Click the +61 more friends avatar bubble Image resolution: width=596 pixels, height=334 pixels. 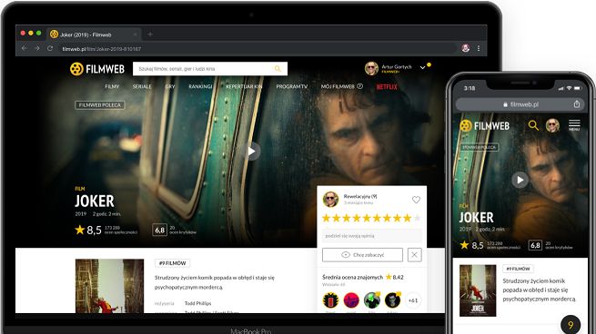click(413, 300)
